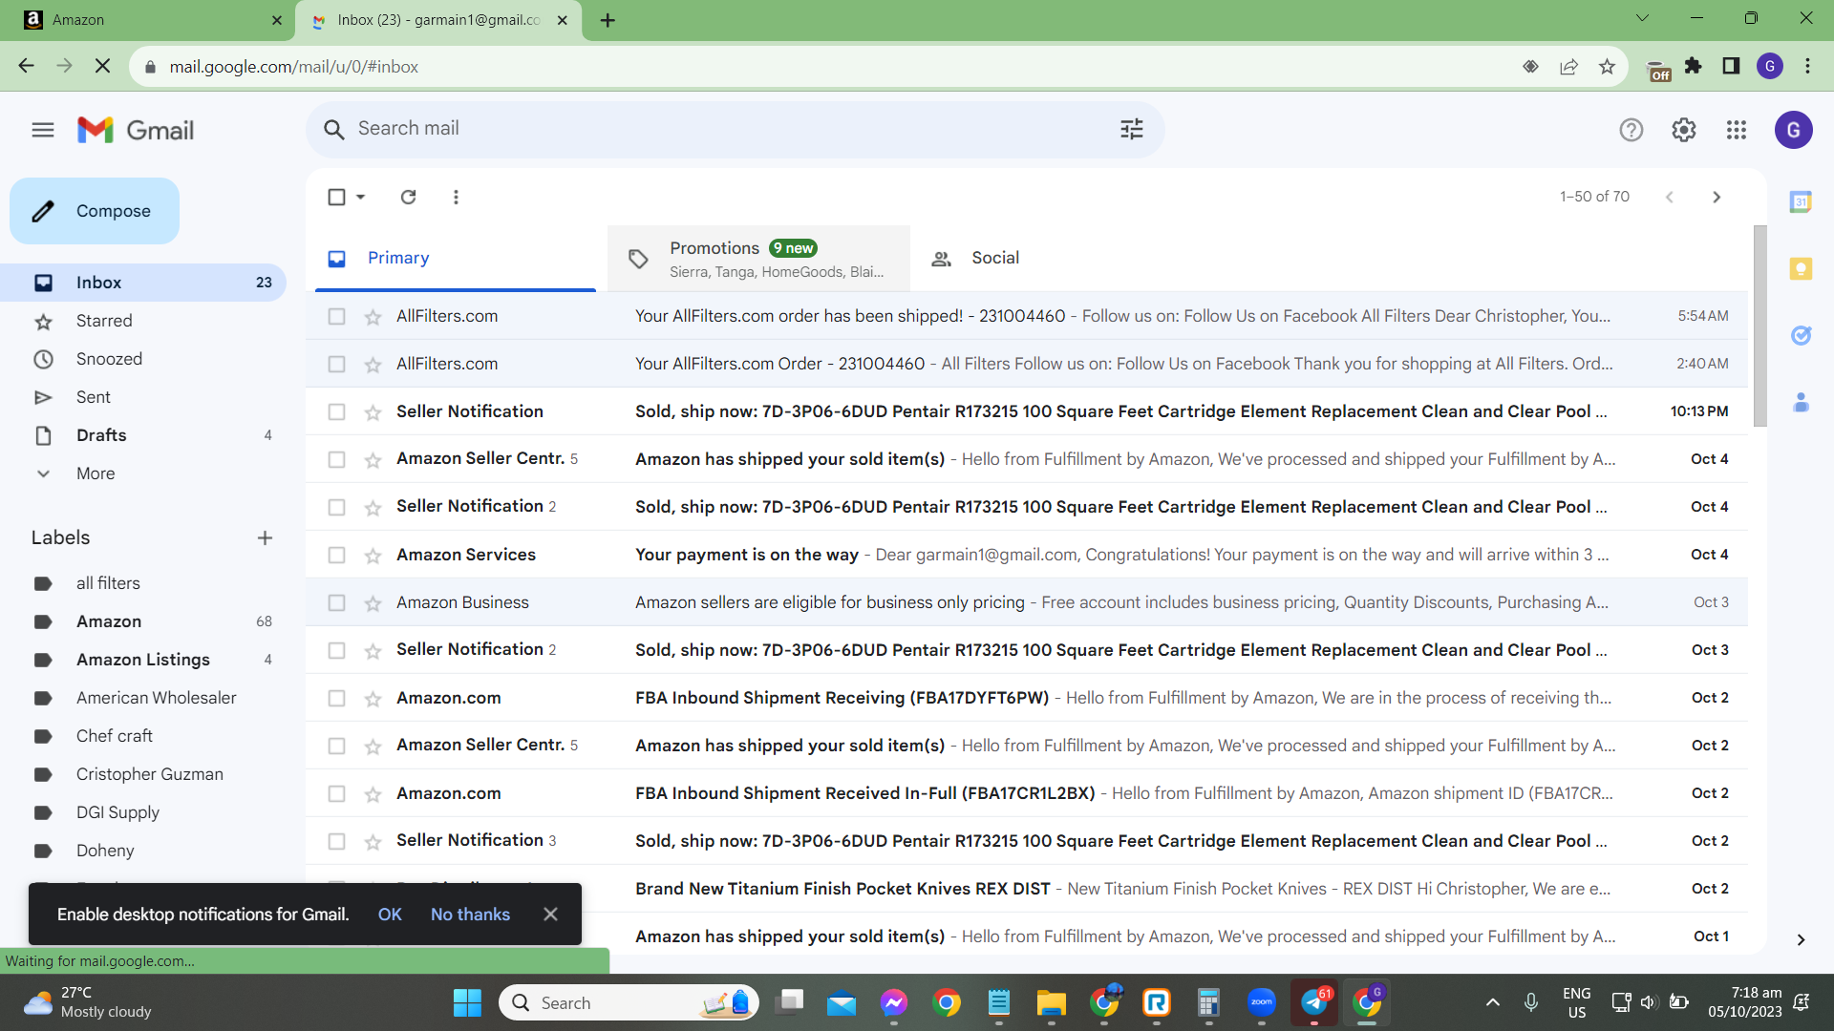Open Gmail settings gear icon
The image size is (1834, 1031).
1683,130
